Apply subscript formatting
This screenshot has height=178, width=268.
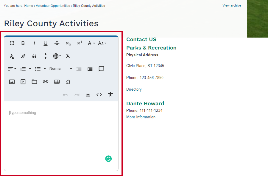coord(68,43)
